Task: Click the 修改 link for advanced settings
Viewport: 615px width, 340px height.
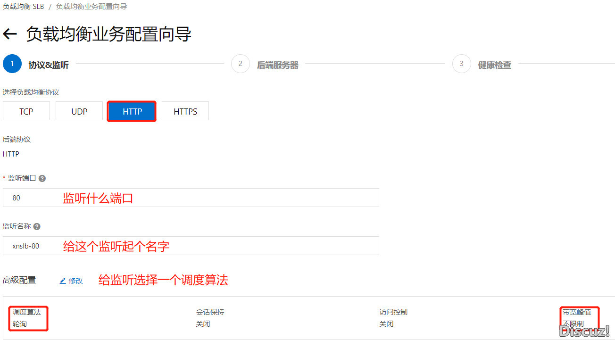Action: point(75,281)
